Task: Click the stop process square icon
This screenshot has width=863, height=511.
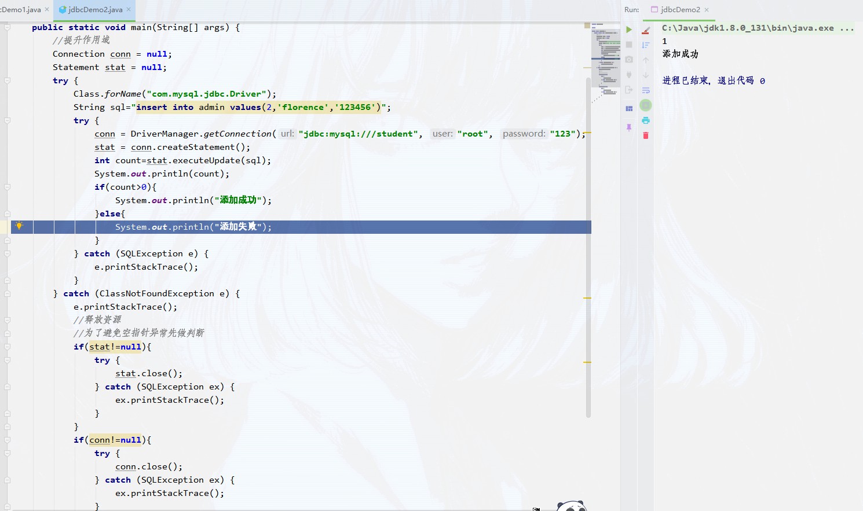Action: 629,45
